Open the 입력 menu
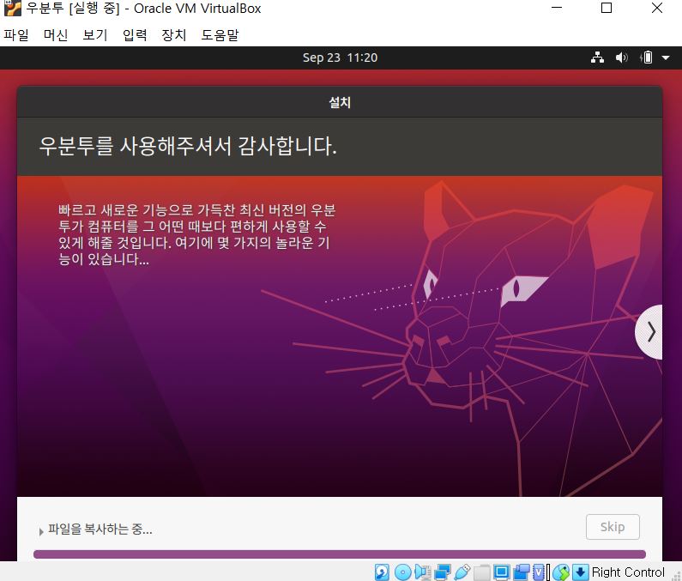This screenshot has width=682, height=581. tap(135, 35)
